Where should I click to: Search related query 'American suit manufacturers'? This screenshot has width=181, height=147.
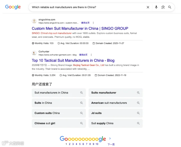[116, 103]
